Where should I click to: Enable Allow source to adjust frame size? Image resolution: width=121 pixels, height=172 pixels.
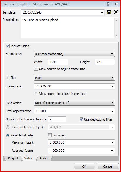tap(36, 69)
